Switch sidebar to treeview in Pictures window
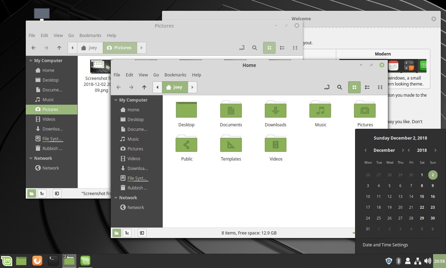446x268 pixels. click(x=42, y=193)
